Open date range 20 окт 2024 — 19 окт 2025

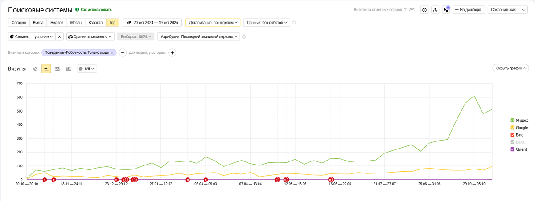pos(152,22)
